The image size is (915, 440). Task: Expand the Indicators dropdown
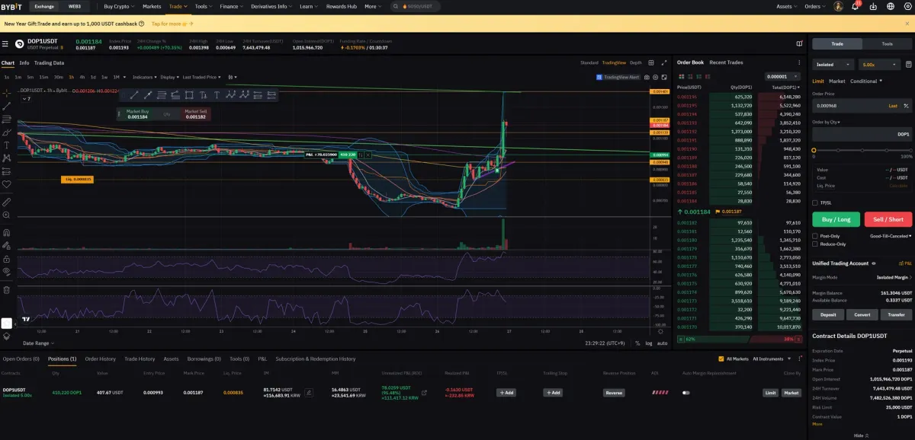pos(144,77)
